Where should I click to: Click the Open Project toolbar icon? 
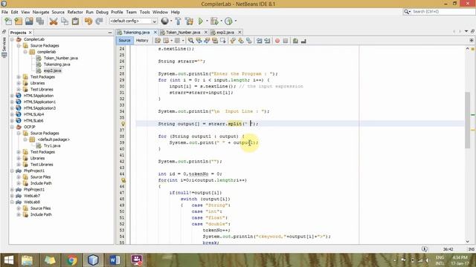point(29,22)
